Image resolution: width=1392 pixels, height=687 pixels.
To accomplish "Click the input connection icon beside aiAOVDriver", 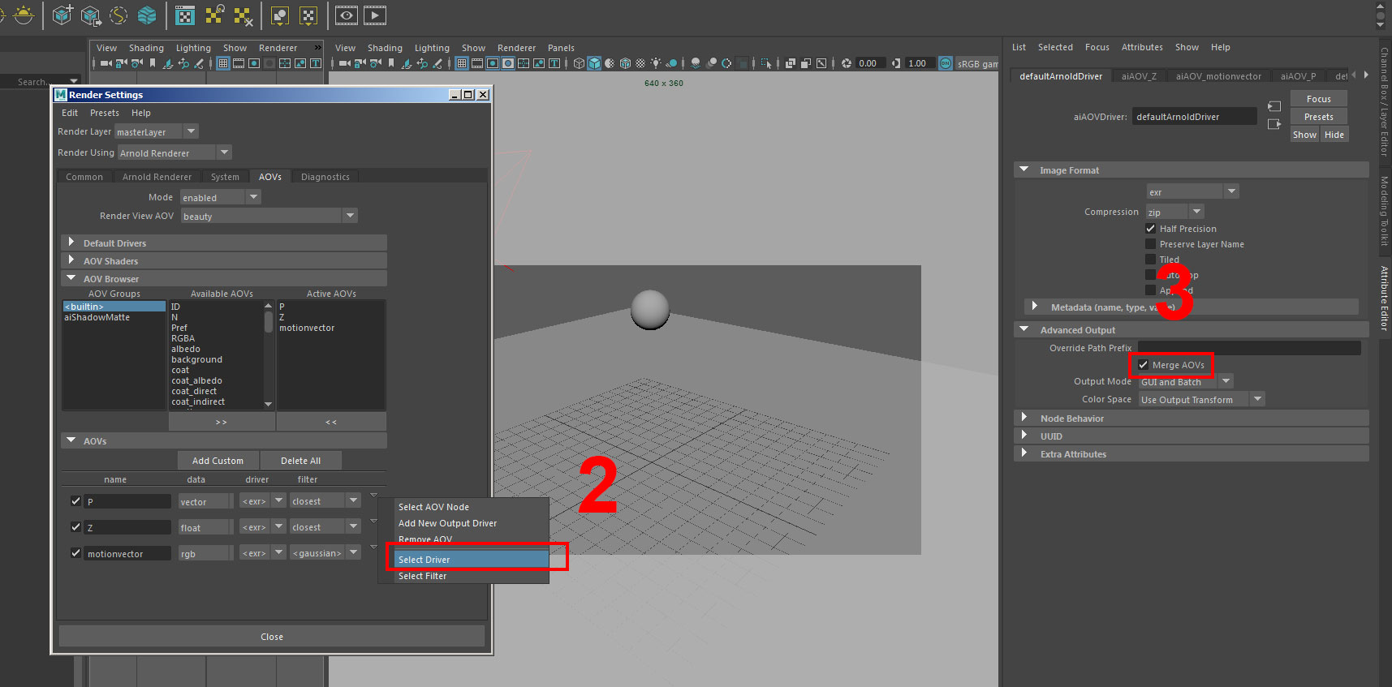I will (x=1274, y=106).
